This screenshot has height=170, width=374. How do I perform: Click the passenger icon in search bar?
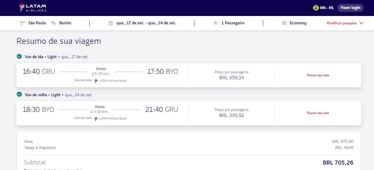point(216,23)
